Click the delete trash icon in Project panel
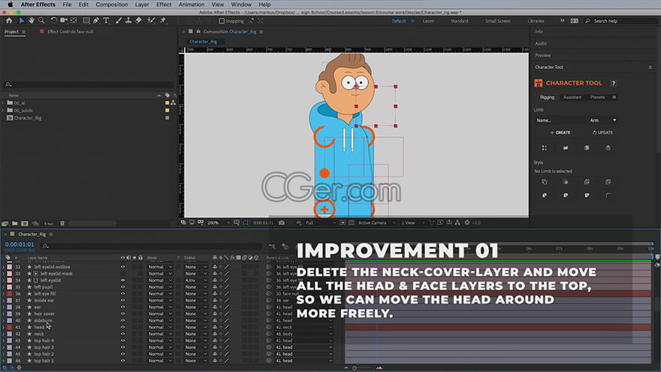 pyautogui.click(x=62, y=223)
